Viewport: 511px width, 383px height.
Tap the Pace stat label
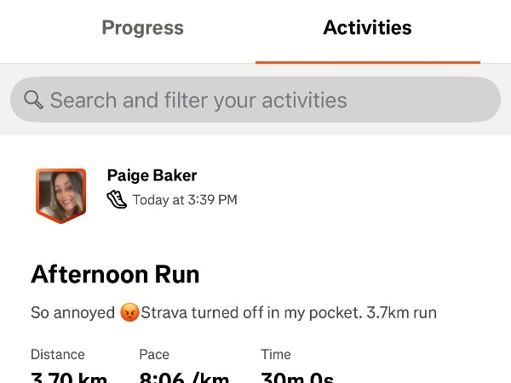154,354
